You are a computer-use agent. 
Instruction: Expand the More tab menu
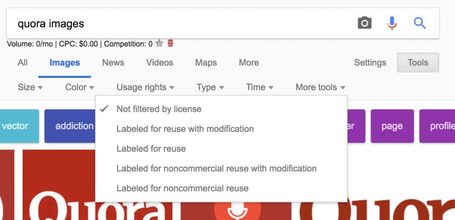[x=249, y=63]
